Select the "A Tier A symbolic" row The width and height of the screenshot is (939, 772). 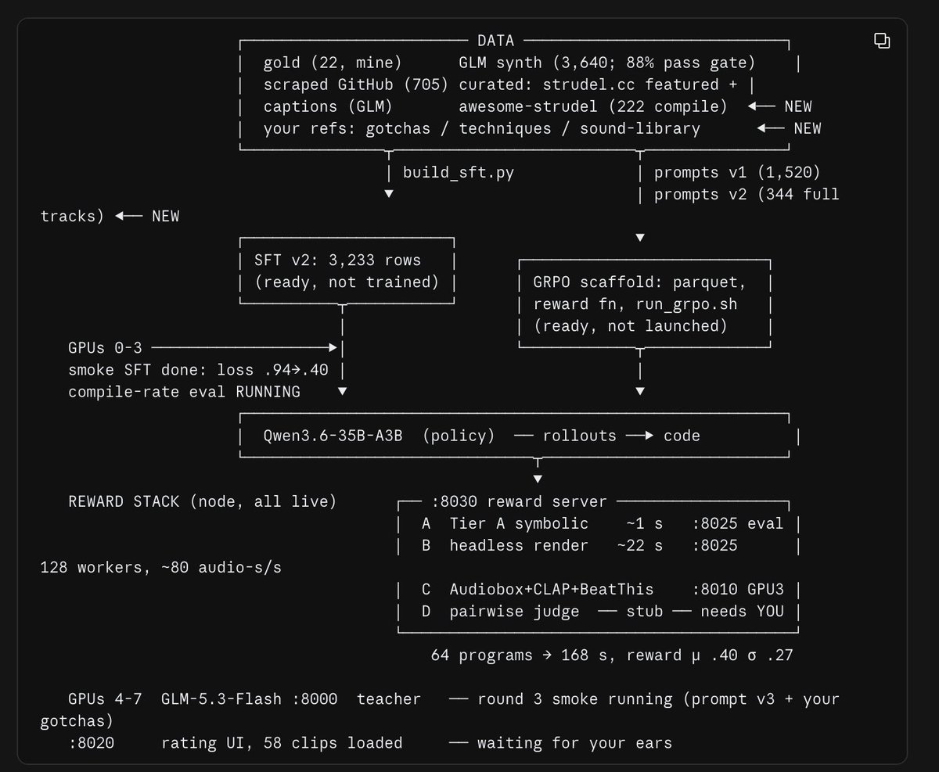pyautogui.click(x=603, y=523)
